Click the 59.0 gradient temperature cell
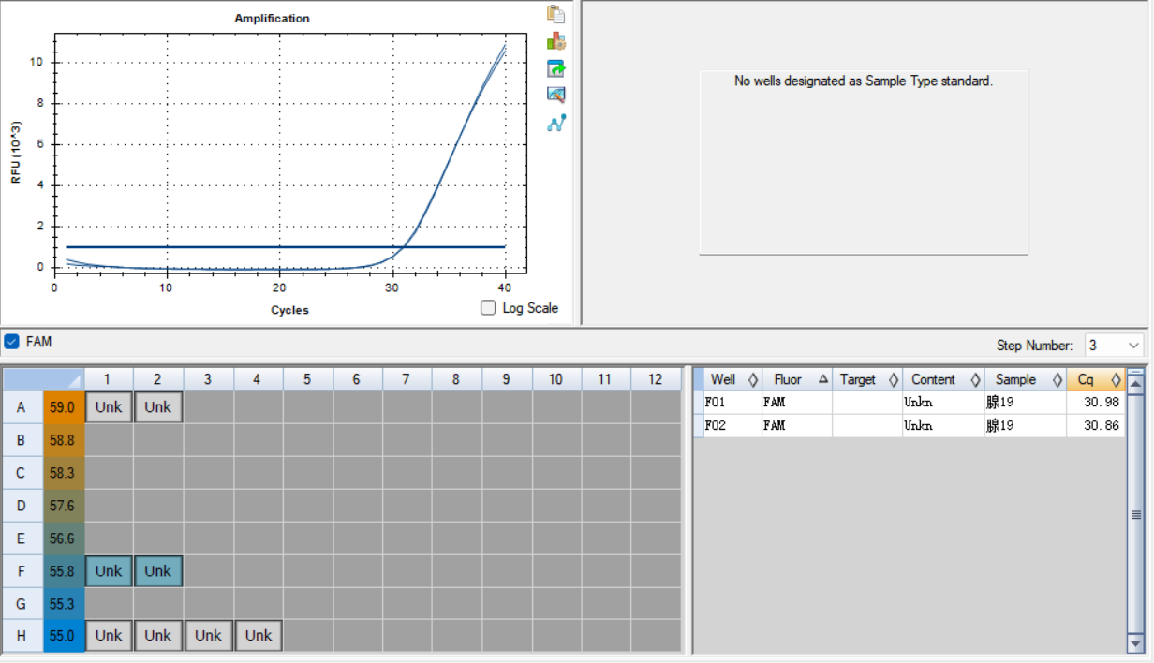Image resolution: width=1154 pixels, height=663 pixels. coord(63,407)
